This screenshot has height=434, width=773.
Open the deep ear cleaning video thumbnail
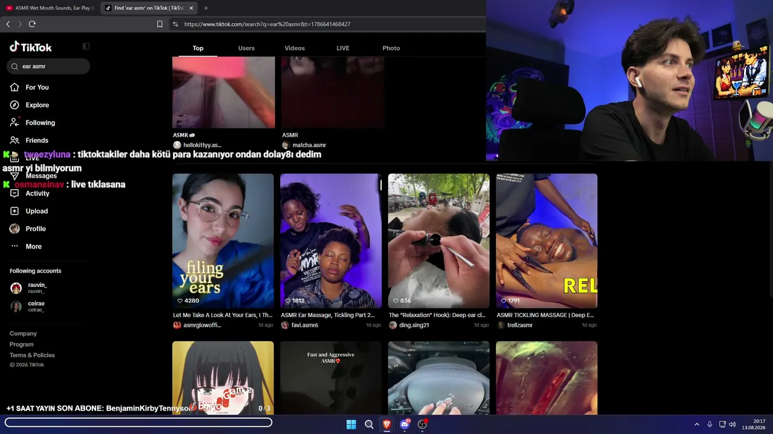(x=438, y=241)
